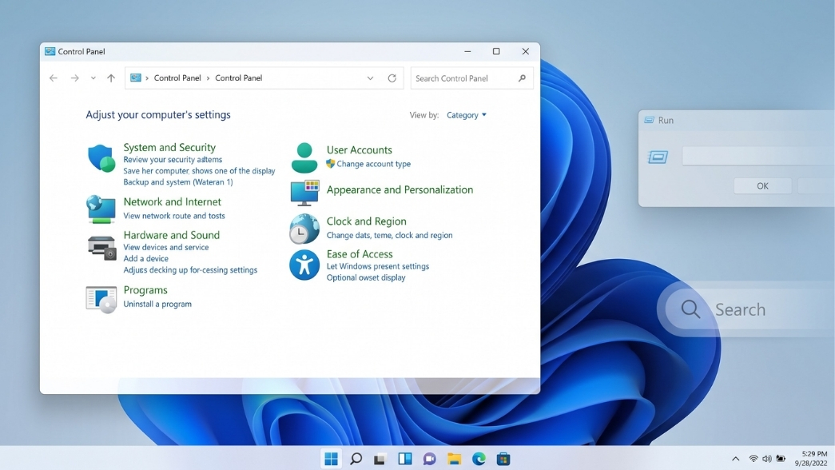Click the Uninstall a program link
The height and width of the screenshot is (470, 835).
[157, 305]
